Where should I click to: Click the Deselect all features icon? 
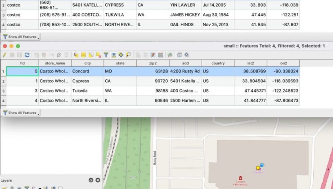tap(99, 55)
